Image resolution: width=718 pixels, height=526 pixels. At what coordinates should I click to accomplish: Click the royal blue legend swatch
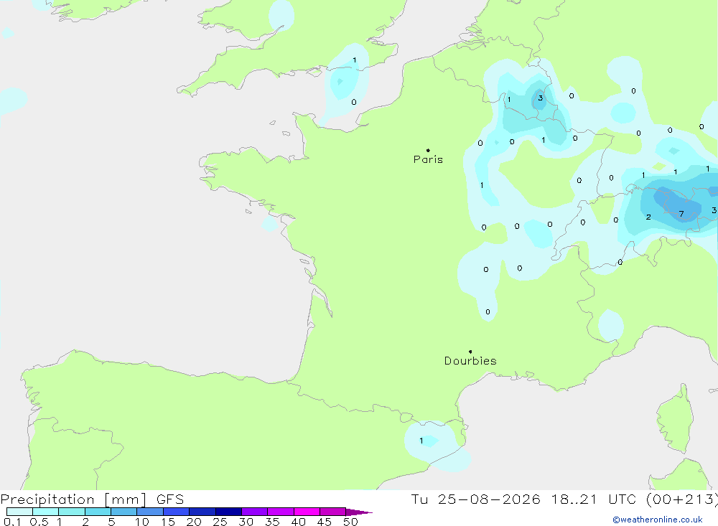pos(177,512)
